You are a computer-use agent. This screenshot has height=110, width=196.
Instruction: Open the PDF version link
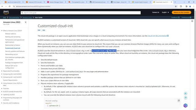[39, 30]
